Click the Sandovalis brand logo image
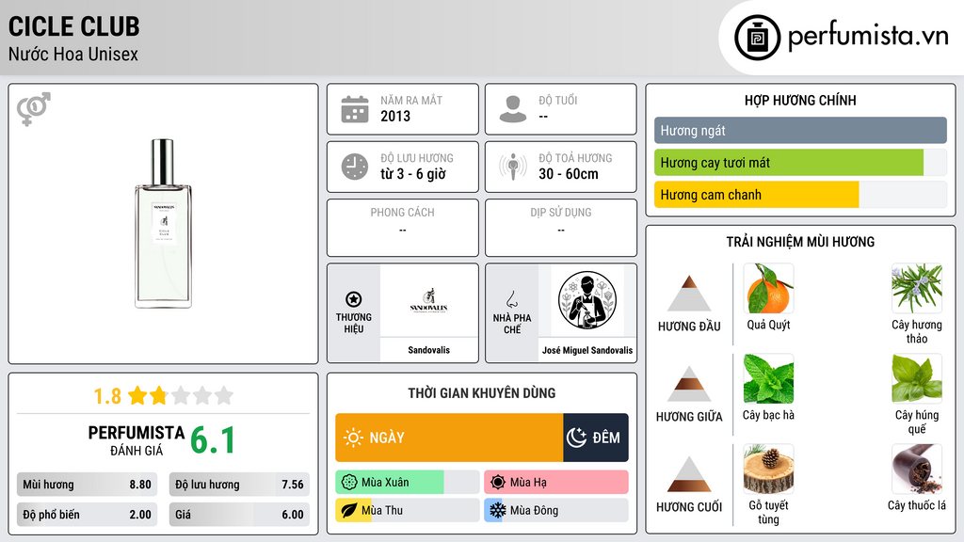Screen dimensions: 964x542 tap(428, 300)
